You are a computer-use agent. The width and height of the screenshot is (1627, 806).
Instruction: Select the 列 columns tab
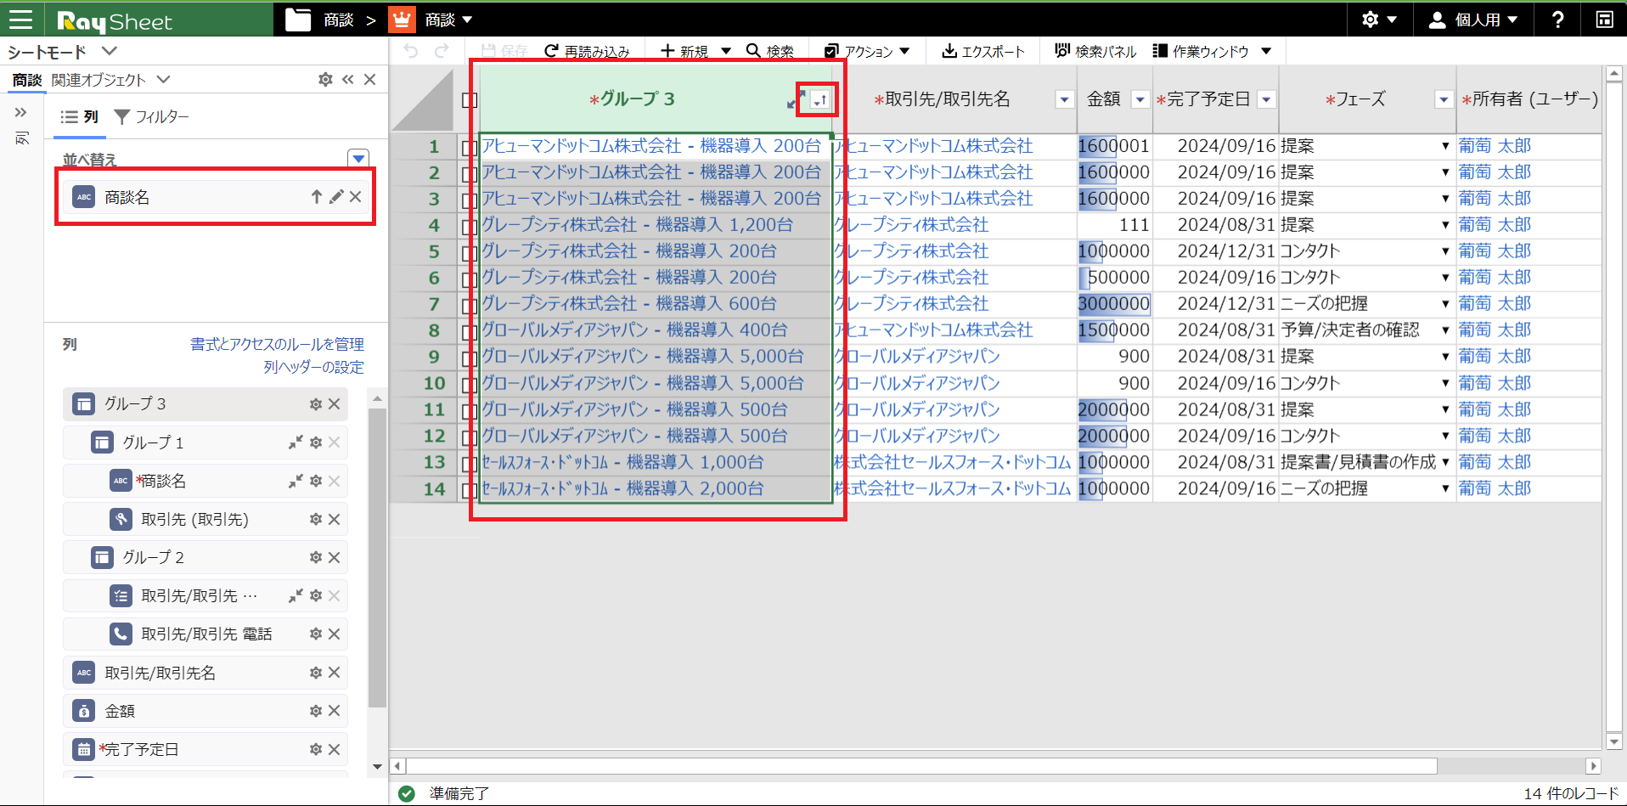pos(80,116)
